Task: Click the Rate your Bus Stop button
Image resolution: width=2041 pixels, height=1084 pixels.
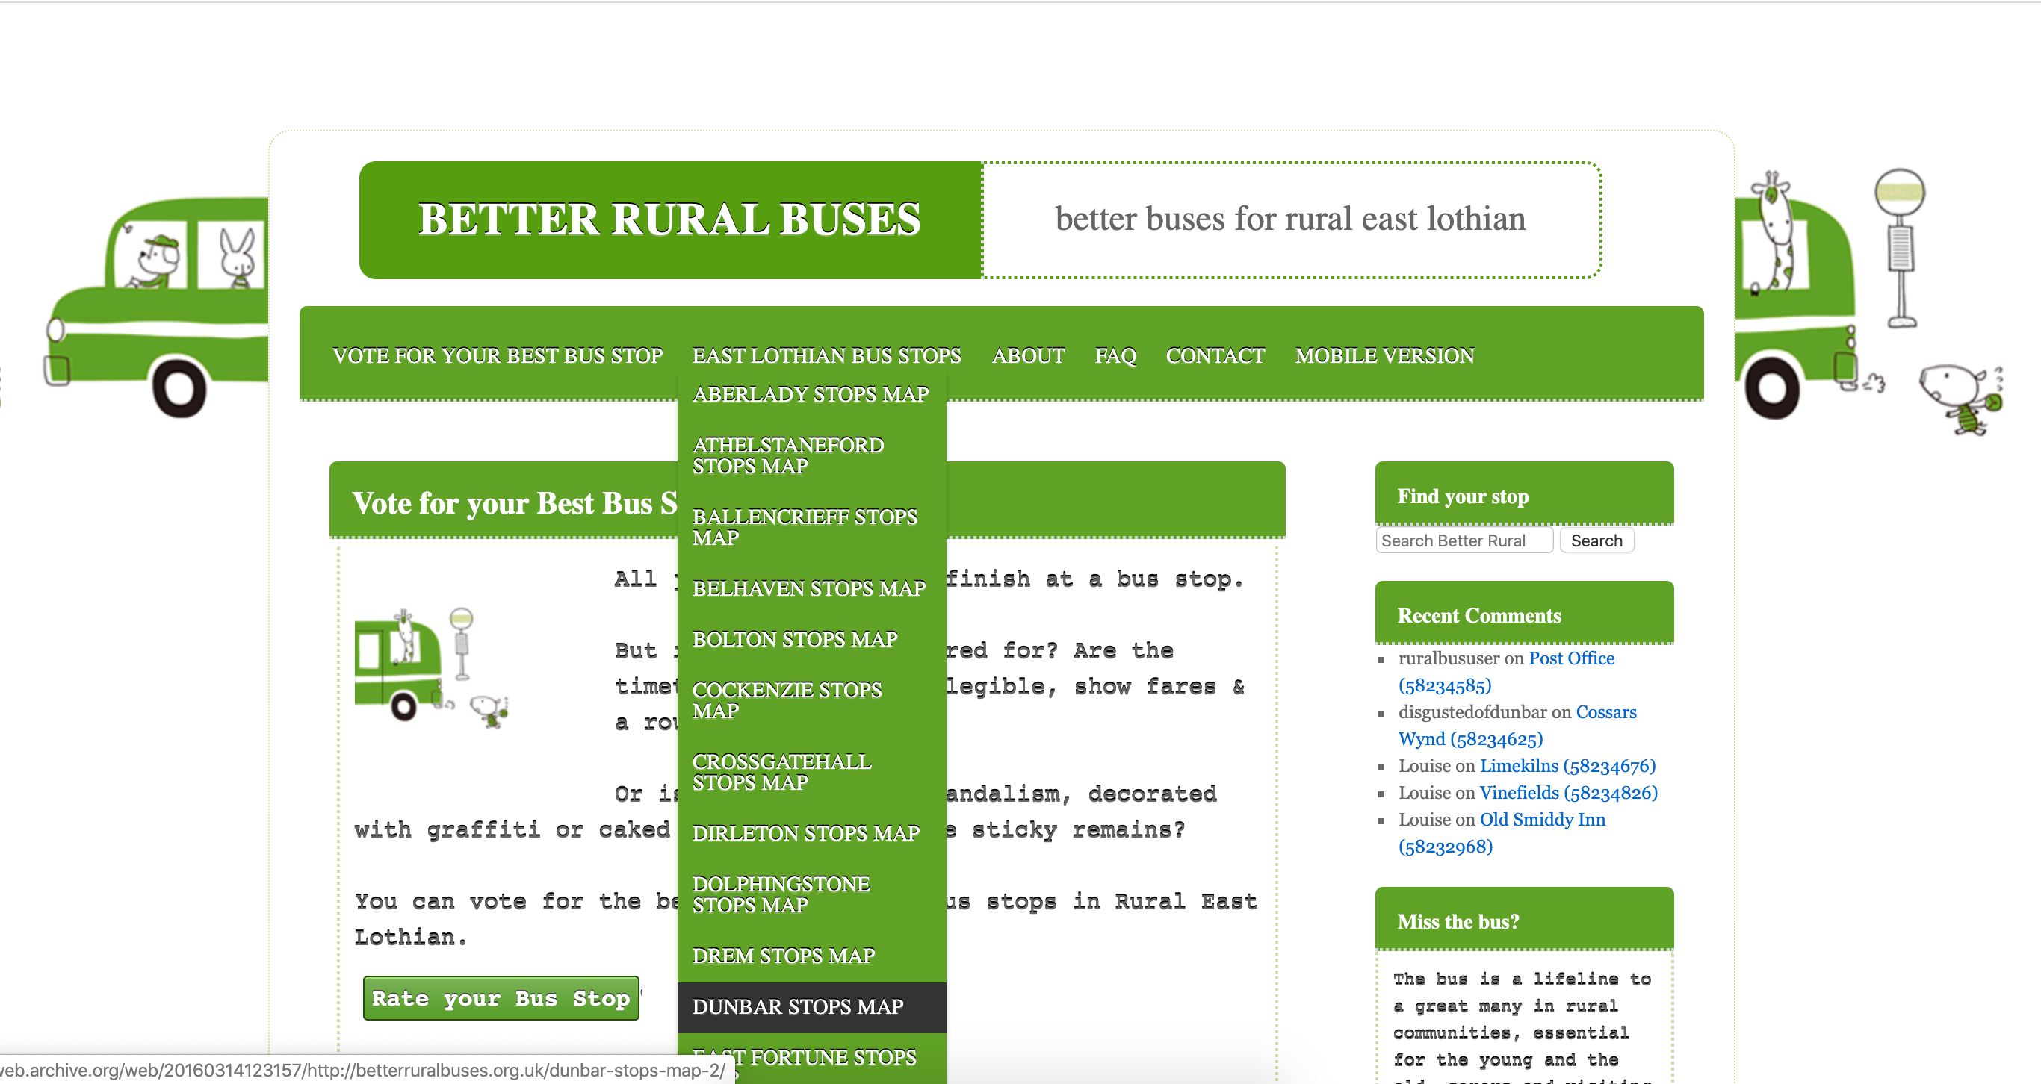Action: point(501,998)
